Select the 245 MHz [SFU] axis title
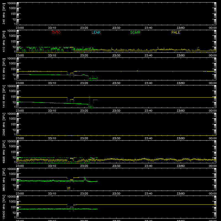221x221 pixels. 4,14
